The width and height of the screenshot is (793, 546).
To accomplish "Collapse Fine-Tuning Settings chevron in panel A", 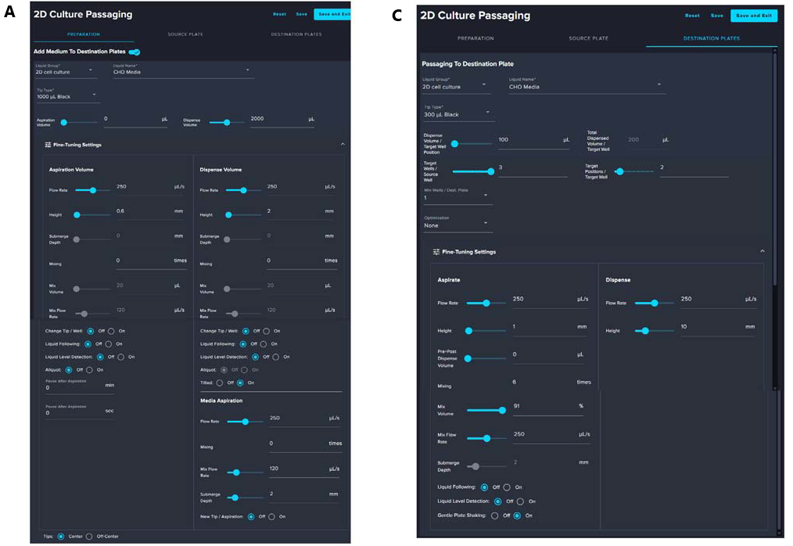I will click(343, 144).
